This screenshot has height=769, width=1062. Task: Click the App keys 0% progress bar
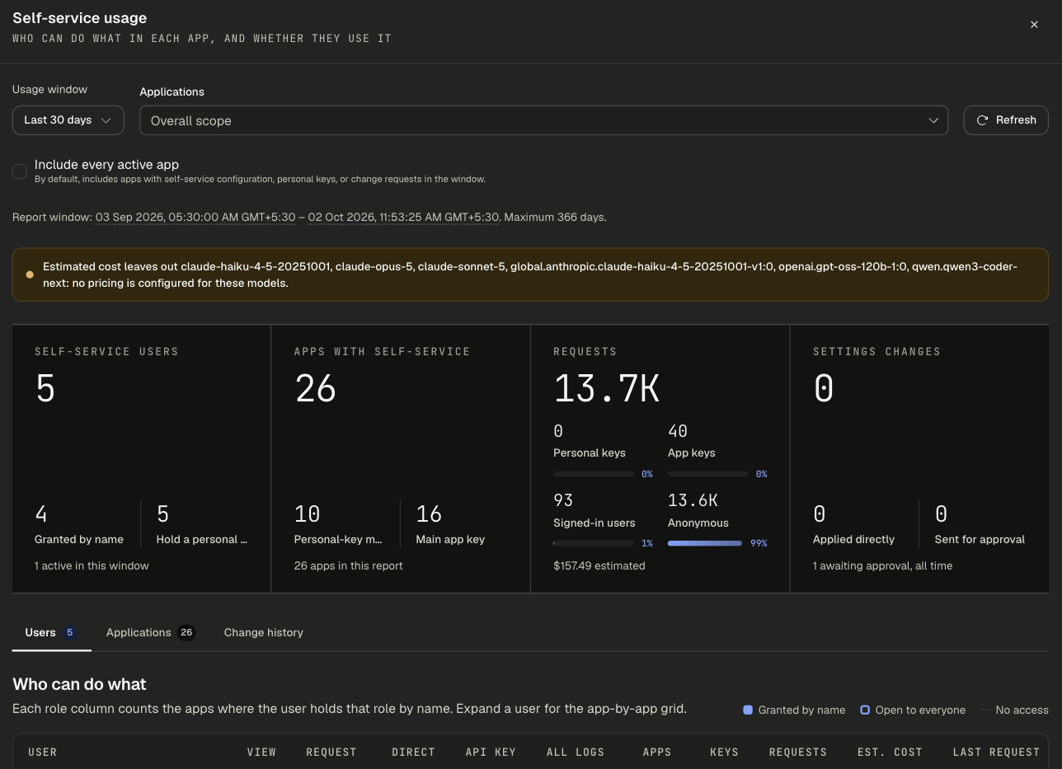click(x=707, y=474)
